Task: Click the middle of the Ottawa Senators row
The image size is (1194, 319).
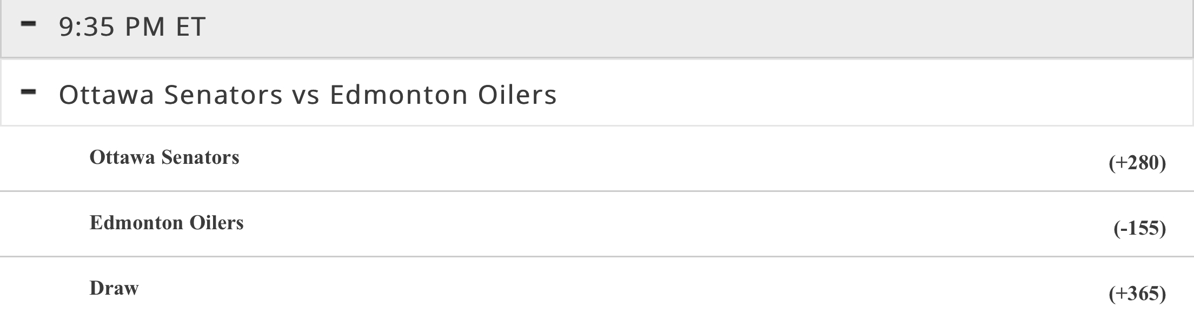Action: pos(597,159)
